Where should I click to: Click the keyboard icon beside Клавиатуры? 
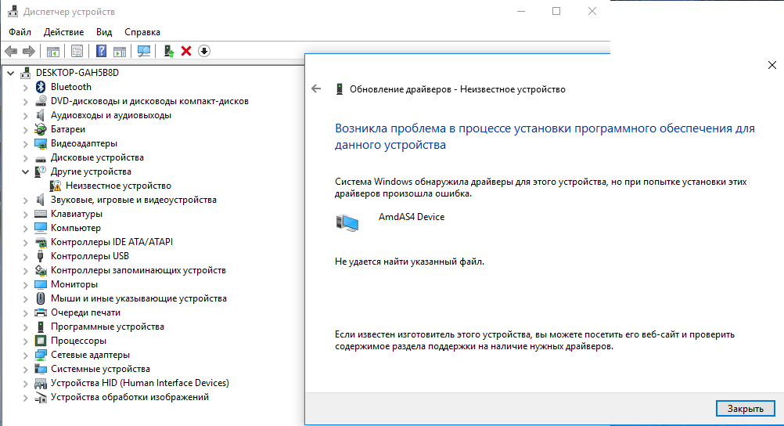41,214
